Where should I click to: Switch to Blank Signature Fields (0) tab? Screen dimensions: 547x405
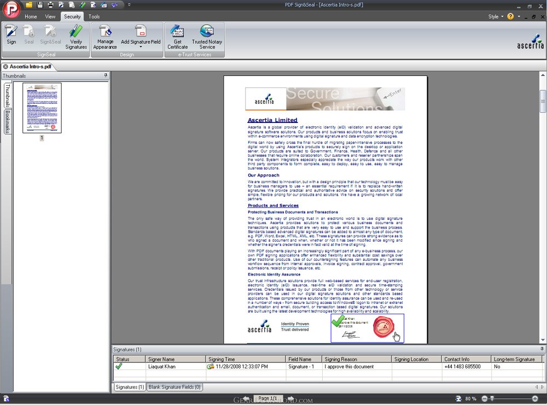(174, 387)
